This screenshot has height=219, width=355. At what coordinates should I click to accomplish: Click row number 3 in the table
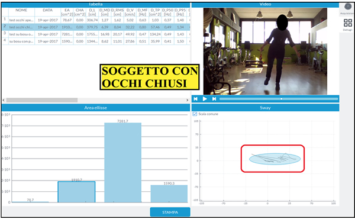pos(5,33)
